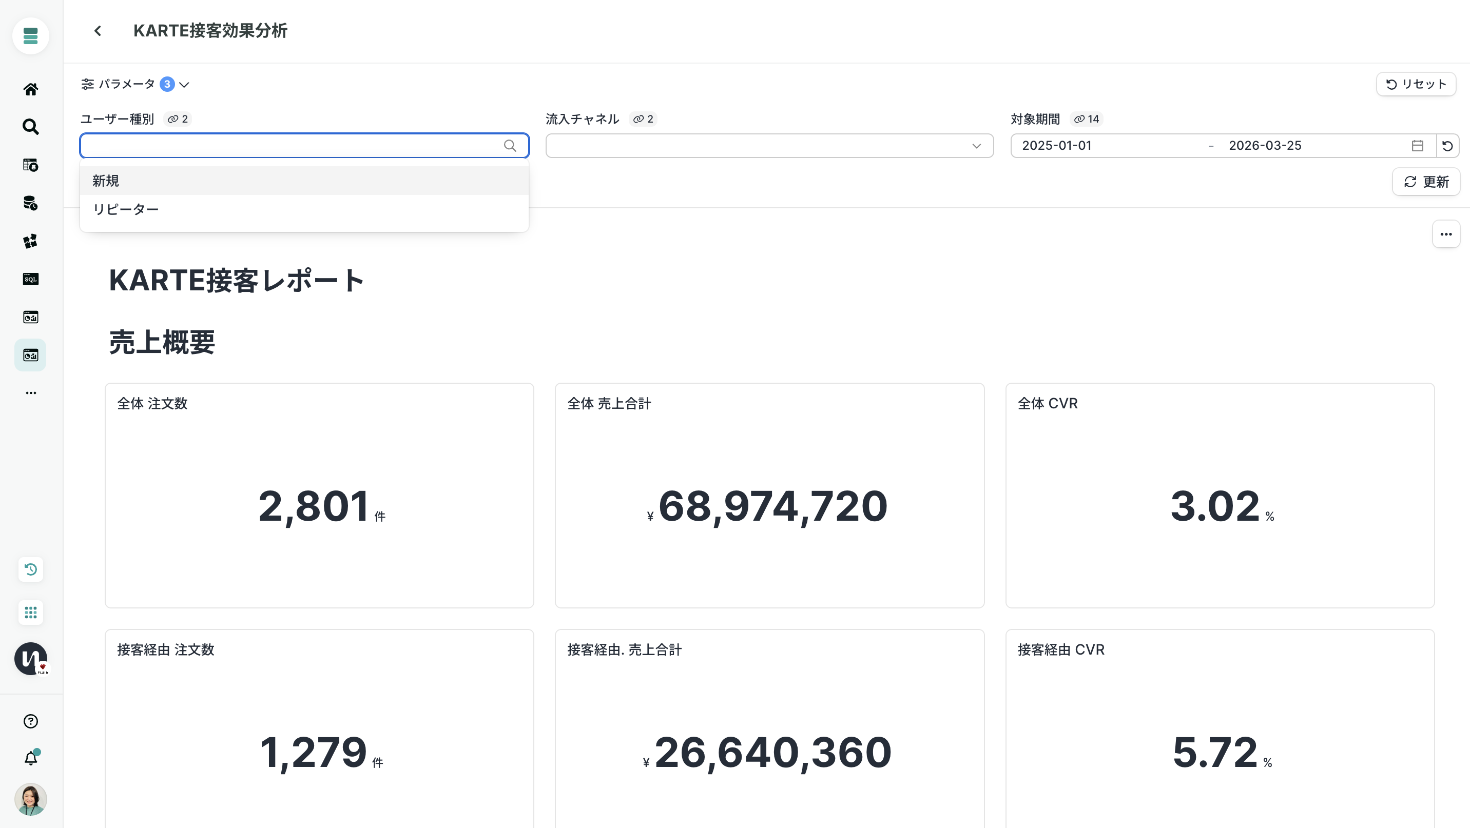Screen dimensions: 1470x828
Task: Click the link badge beside ユーザー種別
Action: 178,119
